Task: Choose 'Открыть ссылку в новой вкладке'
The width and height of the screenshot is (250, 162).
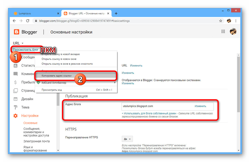Action: (76, 54)
